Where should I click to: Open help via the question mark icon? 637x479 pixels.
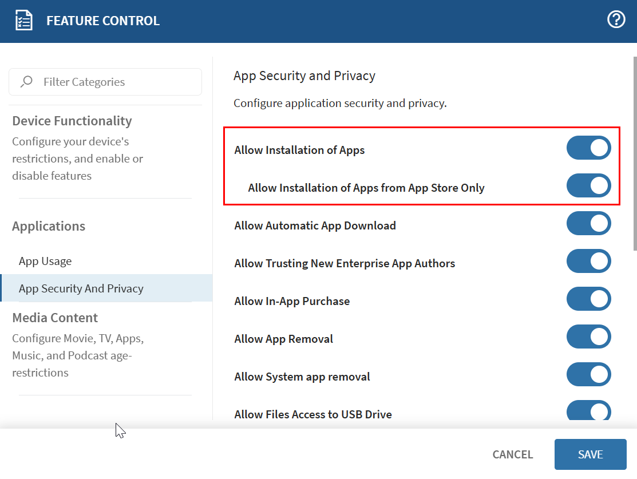coord(616,19)
